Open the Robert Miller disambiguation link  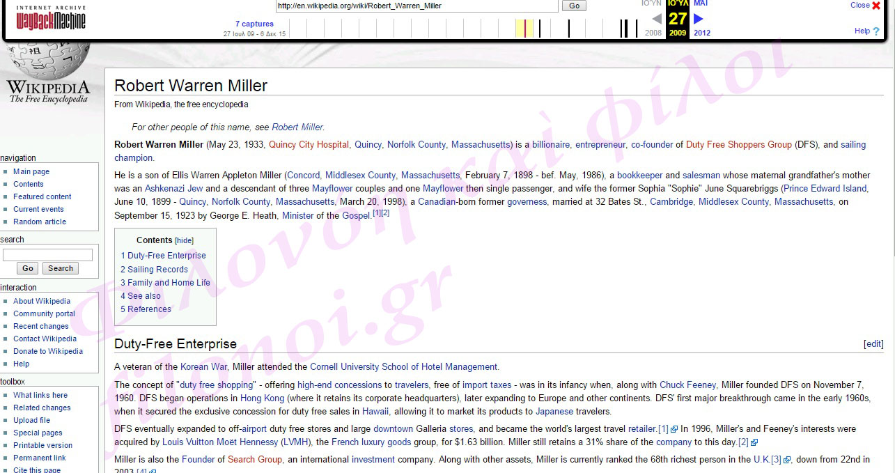[x=297, y=127]
